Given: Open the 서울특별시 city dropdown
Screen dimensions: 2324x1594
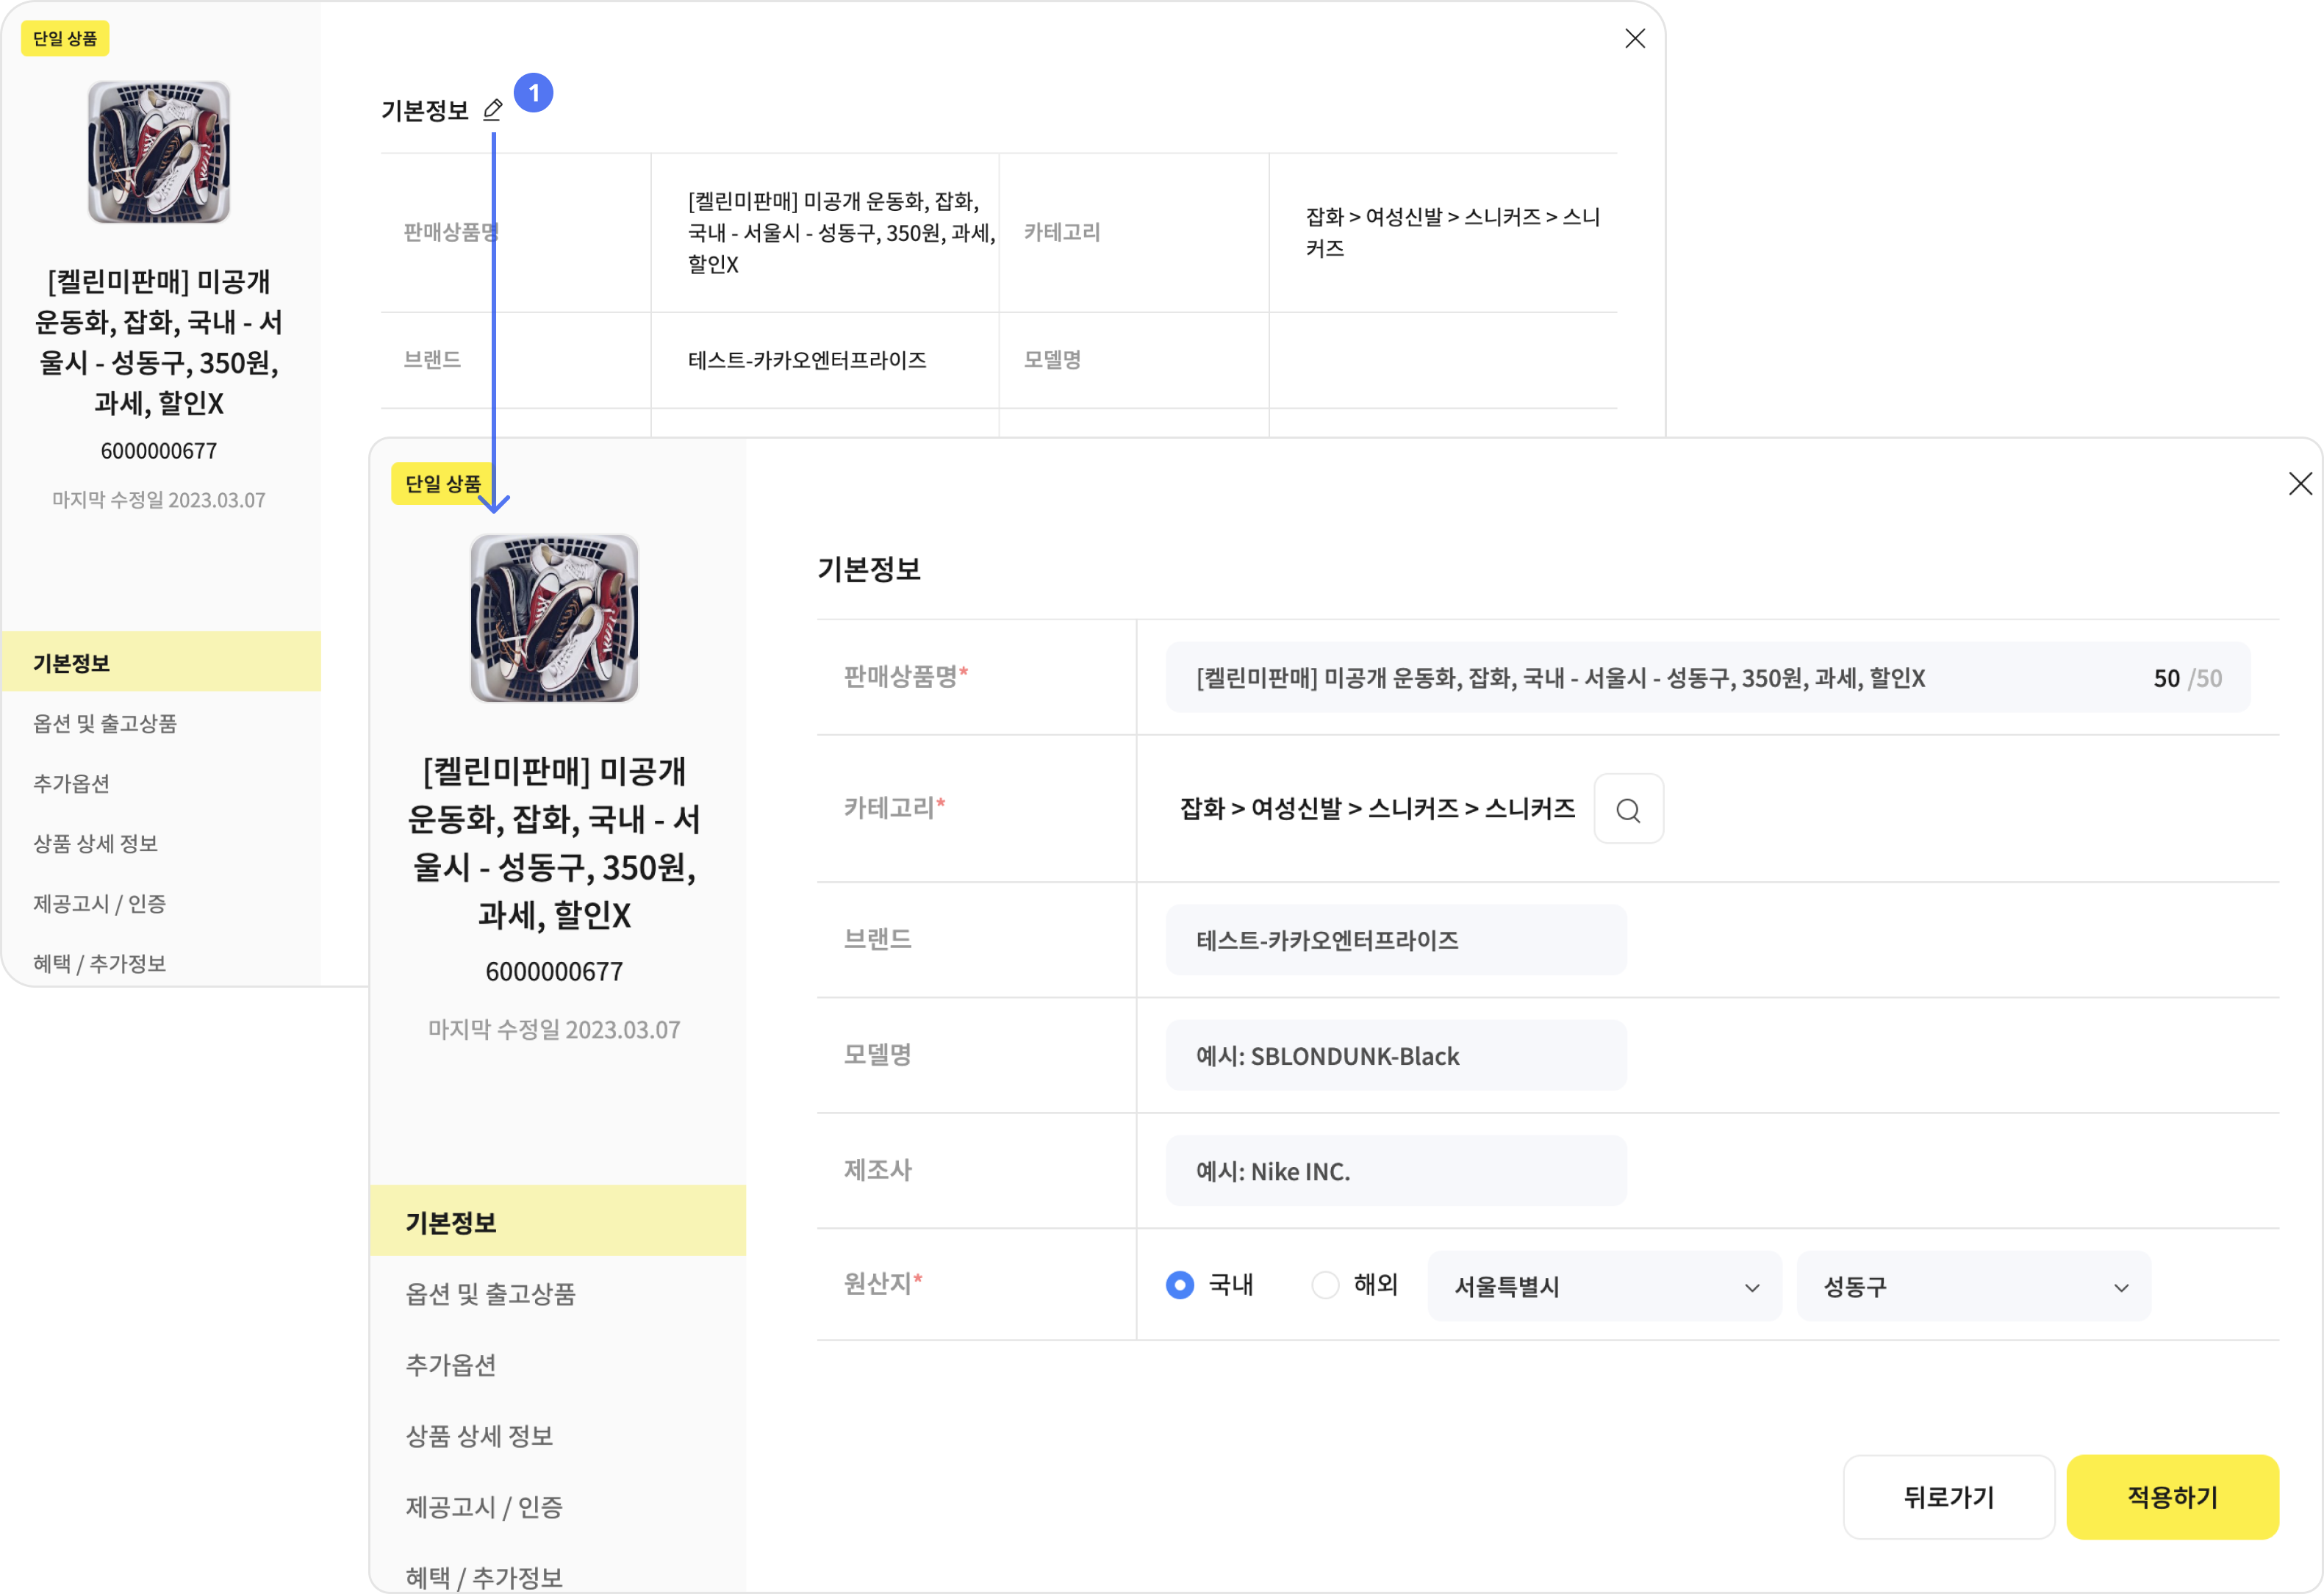Looking at the screenshot, I should click(x=1604, y=1287).
